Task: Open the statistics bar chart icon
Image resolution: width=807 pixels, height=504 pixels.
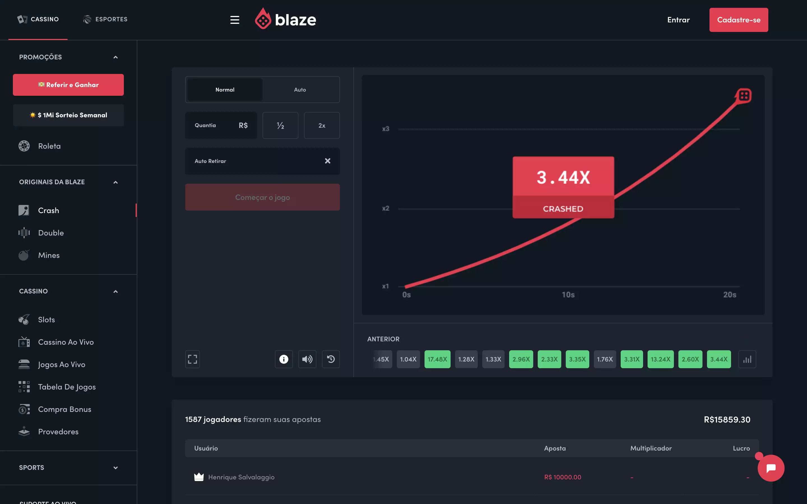Action: pos(747,359)
